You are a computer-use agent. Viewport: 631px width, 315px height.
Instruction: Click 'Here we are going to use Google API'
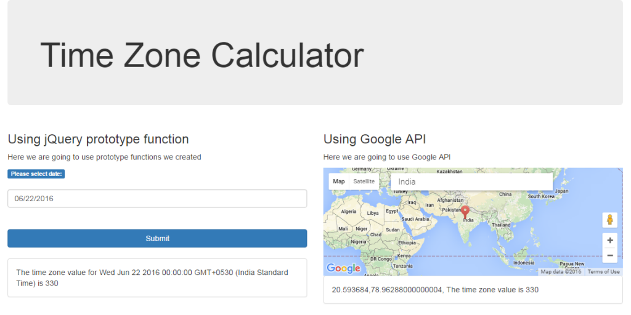pos(387,157)
